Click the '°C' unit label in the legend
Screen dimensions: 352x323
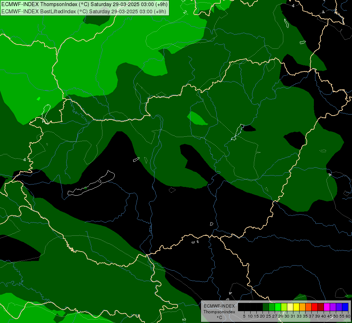[220, 317]
